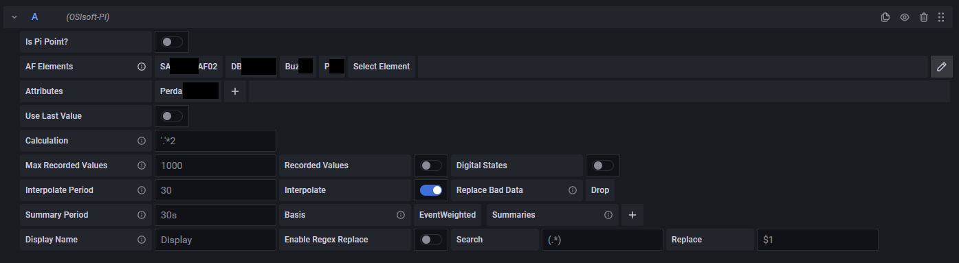Collapse query A with the chevron

(x=14, y=17)
